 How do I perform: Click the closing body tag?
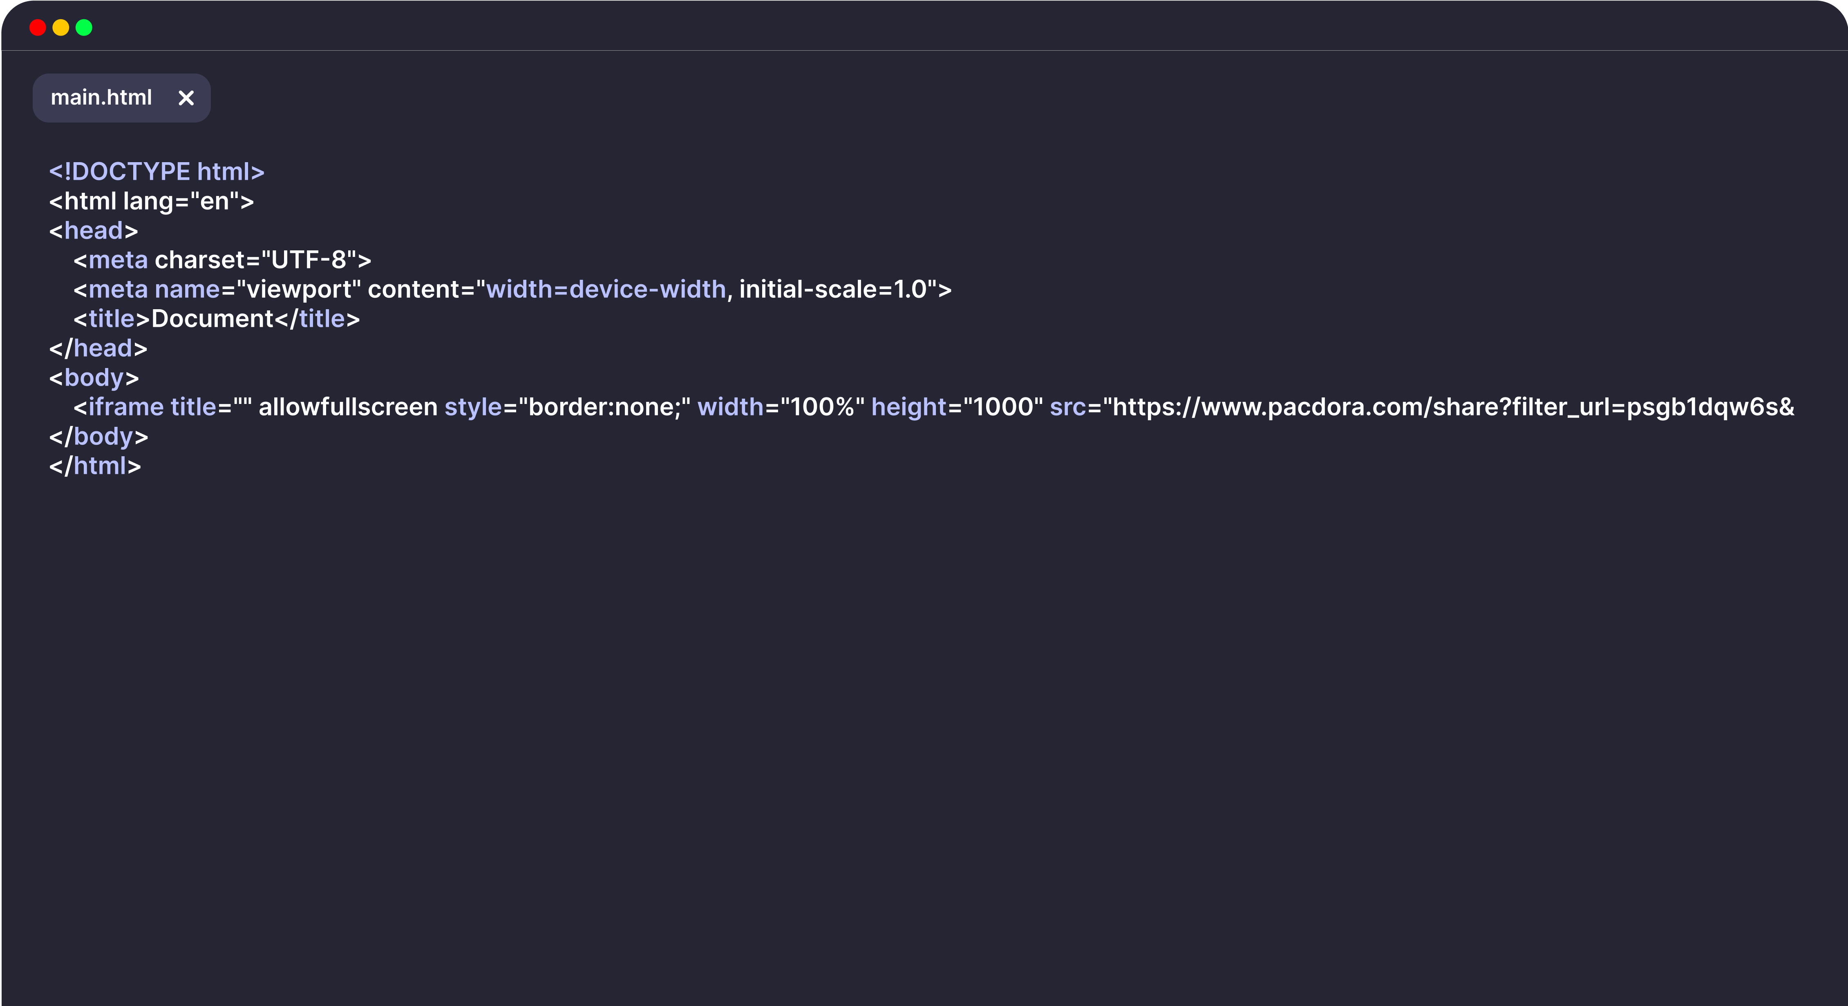pos(98,437)
